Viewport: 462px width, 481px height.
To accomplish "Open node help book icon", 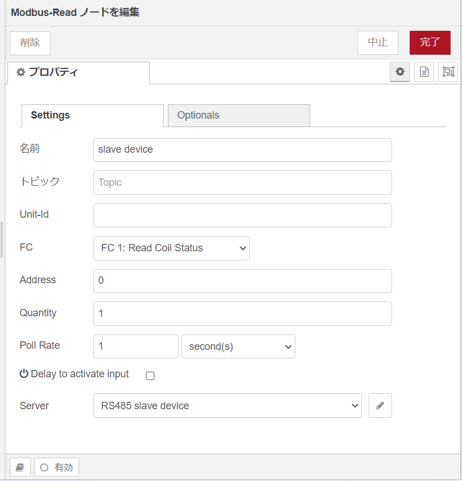I will (20, 467).
